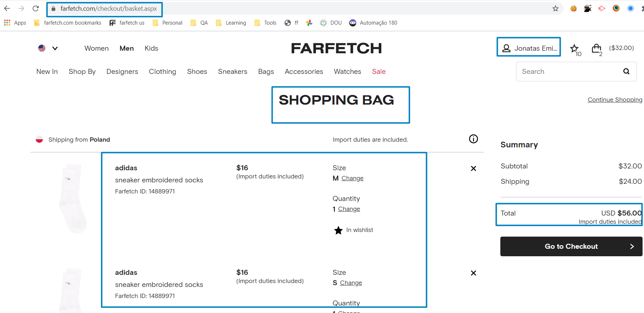Switch to the Kids section
644x313 pixels.
pyautogui.click(x=151, y=48)
